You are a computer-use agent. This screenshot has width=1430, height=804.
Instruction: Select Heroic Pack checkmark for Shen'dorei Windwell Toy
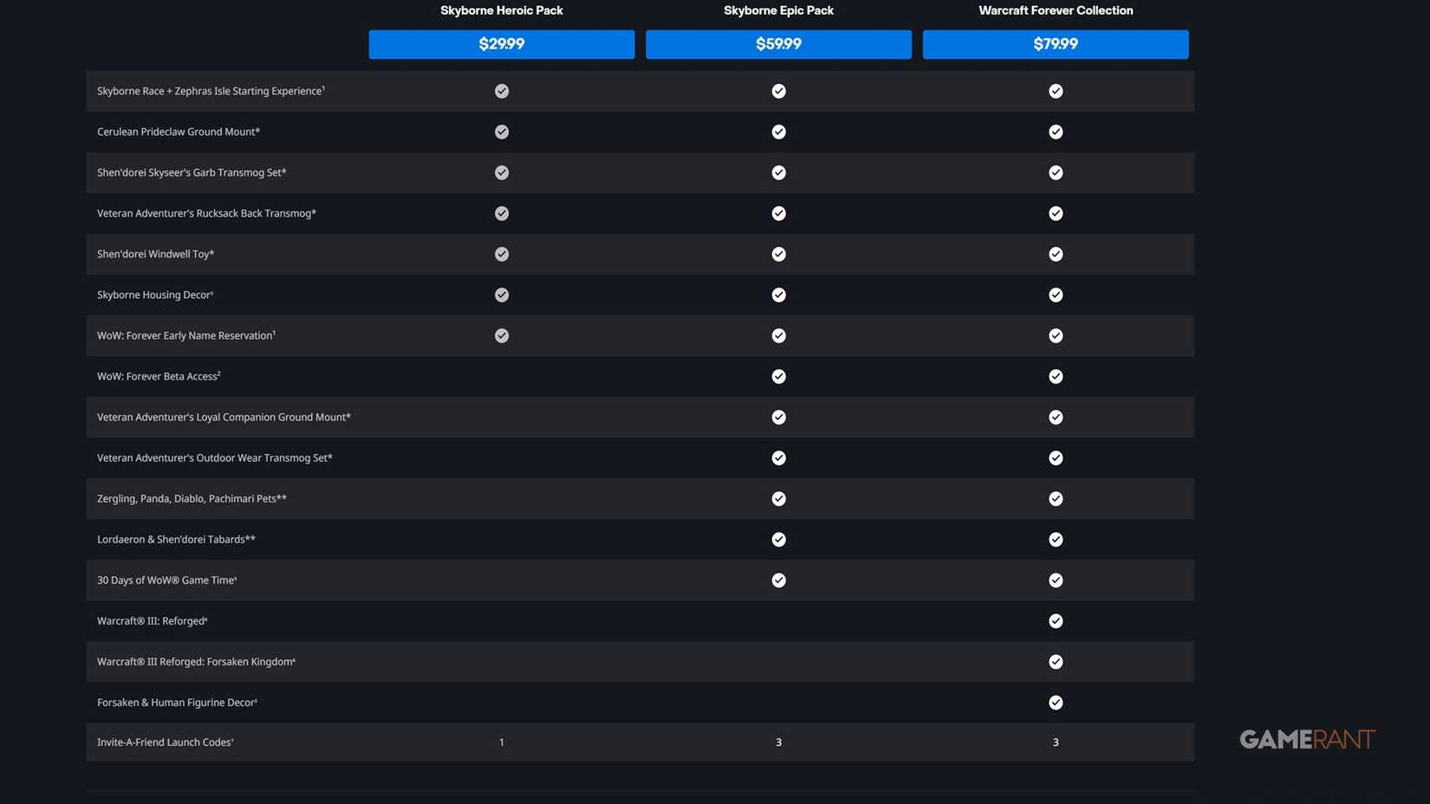[x=502, y=254]
